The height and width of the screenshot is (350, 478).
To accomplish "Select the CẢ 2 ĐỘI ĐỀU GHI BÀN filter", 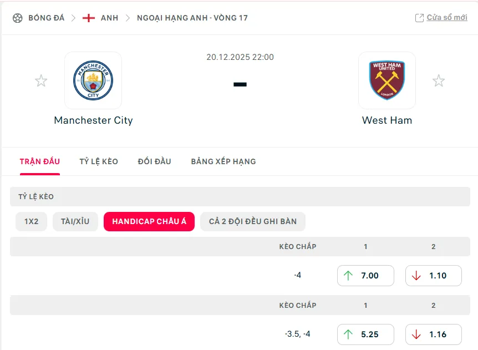I will (253, 221).
